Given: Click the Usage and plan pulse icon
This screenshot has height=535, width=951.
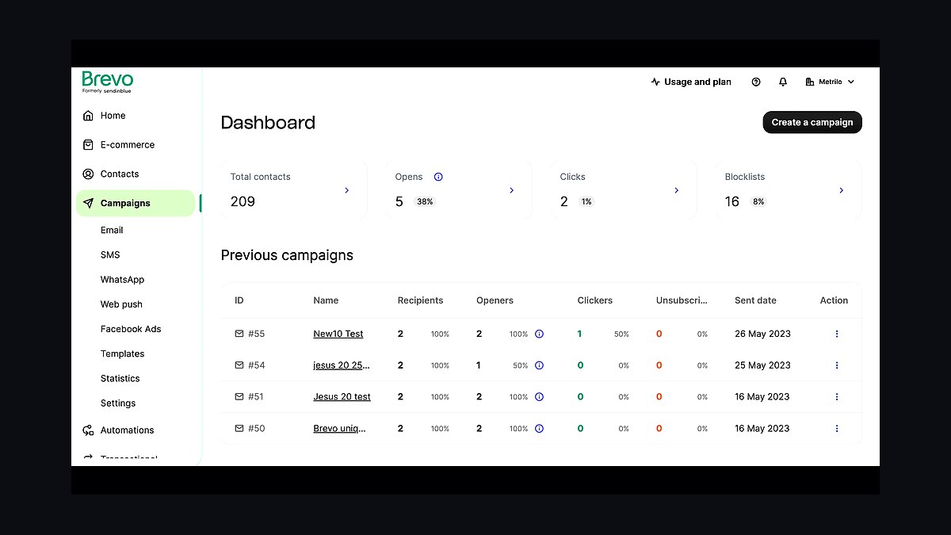Looking at the screenshot, I should (x=655, y=82).
